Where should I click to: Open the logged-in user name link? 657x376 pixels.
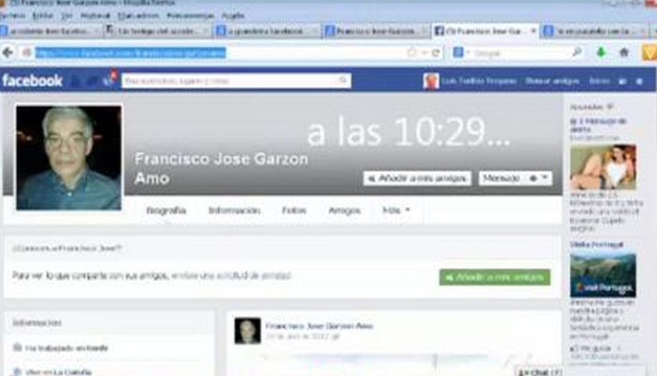pyautogui.click(x=480, y=81)
